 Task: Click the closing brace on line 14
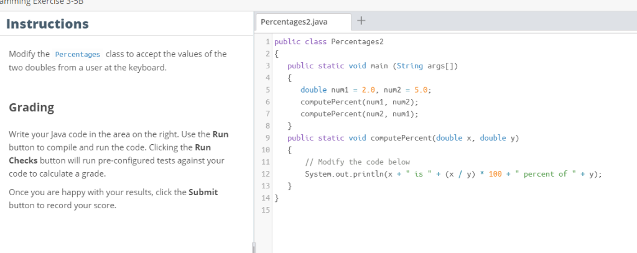click(x=277, y=198)
